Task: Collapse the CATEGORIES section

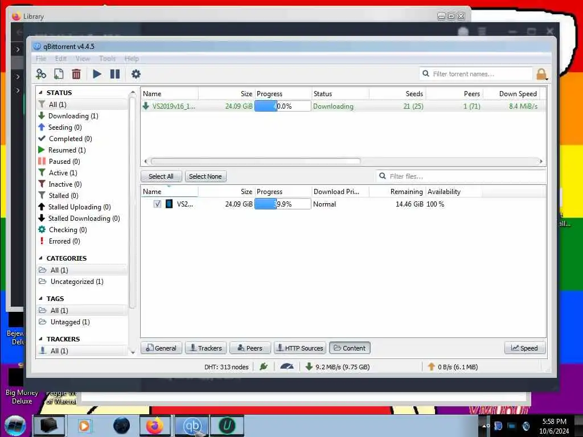Action: point(40,258)
